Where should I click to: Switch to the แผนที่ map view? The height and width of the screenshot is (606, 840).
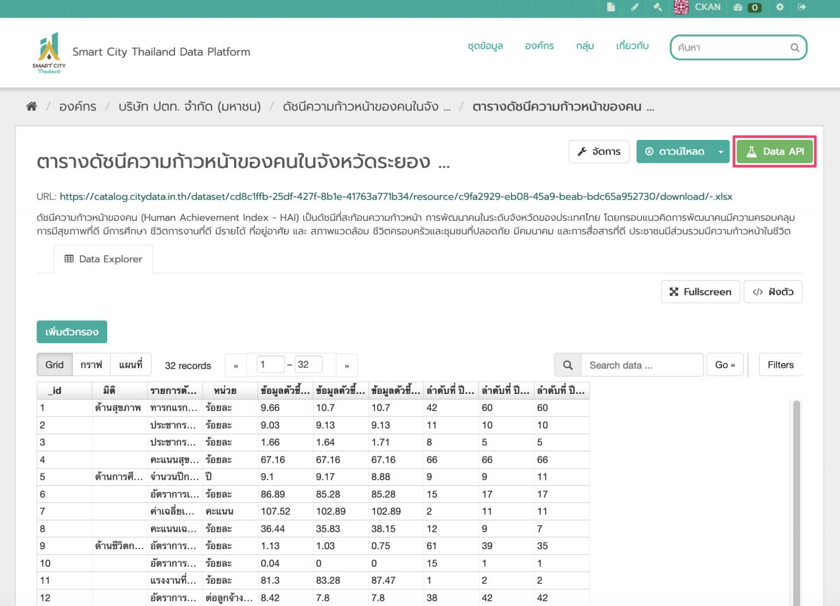[131, 365]
